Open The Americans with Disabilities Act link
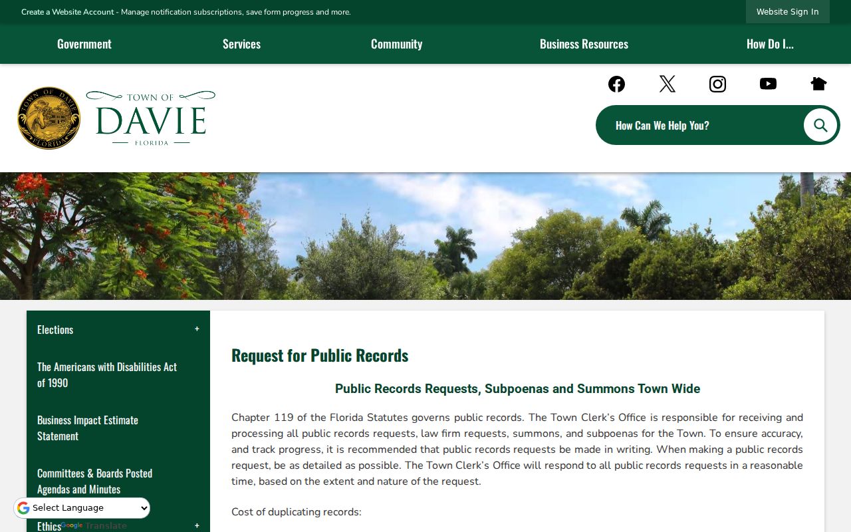Image resolution: width=851 pixels, height=532 pixels. pos(107,374)
